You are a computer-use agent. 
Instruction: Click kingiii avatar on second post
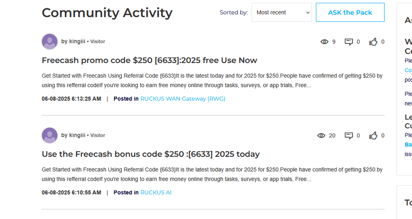(49, 135)
